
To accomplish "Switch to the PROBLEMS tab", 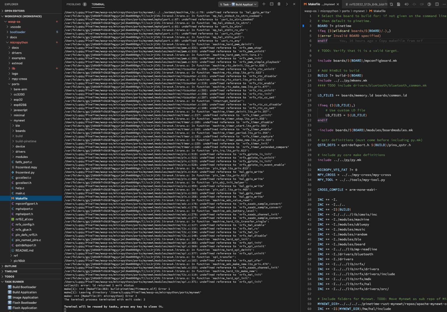I will (73, 4).
